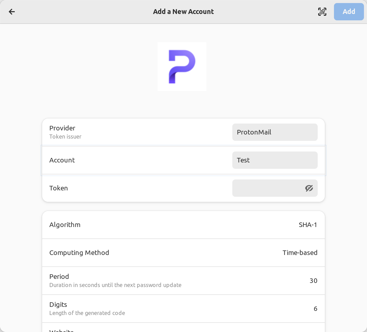Open the Digits length selector
This screenshot has height=332, width=367.
[183, 309]
